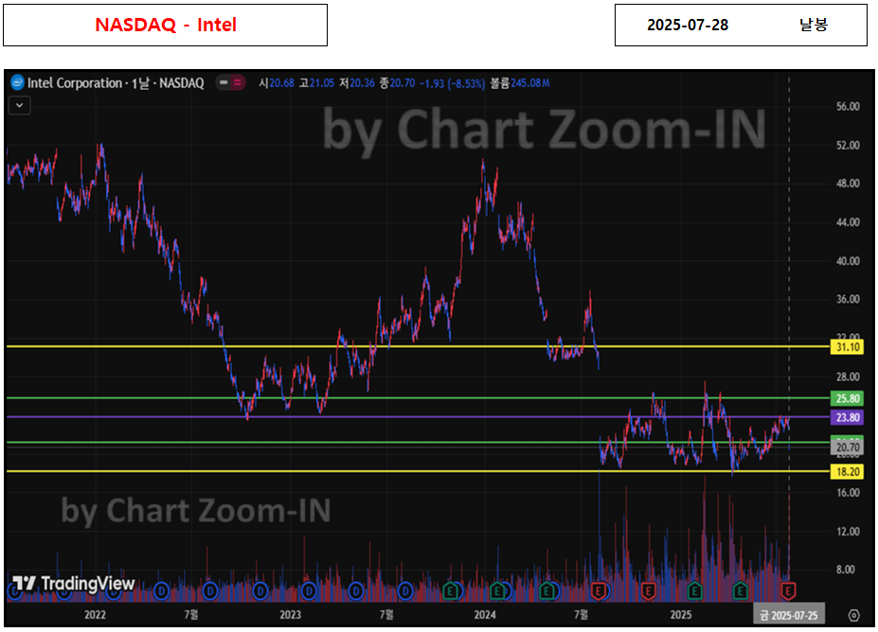Click the red earnings E marker at July 2025
Image resolution: width=878 pixels, height=632 pixels.
788,590
